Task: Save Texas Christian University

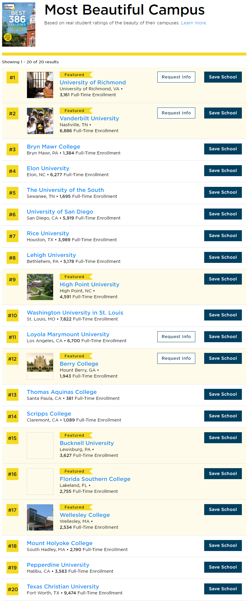Action: click(x=223, y=589)
